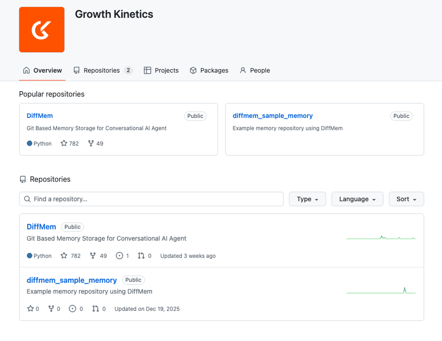
Task: Open the DiffMem repository link
Action: 41,227
